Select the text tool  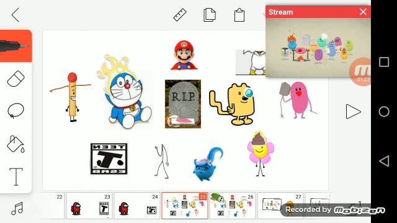16,177
